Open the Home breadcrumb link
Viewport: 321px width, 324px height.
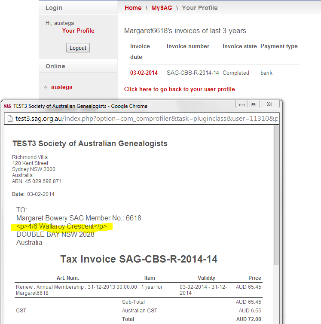click(x=133, y=8)
